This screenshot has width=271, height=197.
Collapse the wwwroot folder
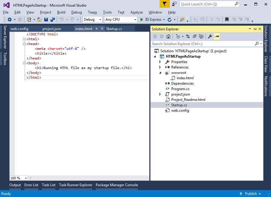(x=160, y=72)
